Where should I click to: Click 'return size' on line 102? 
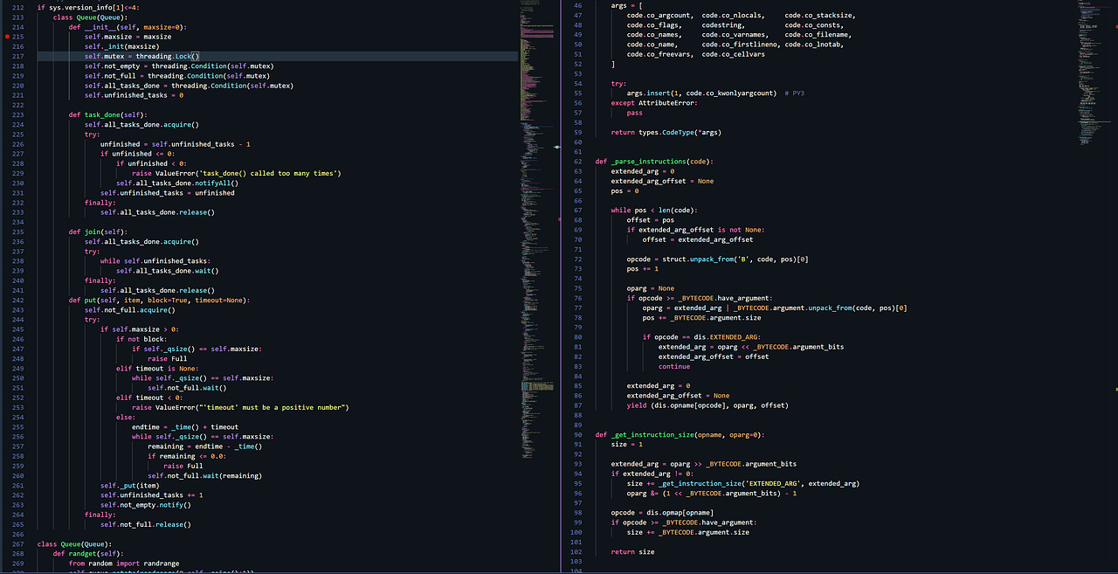coord(632,551)
